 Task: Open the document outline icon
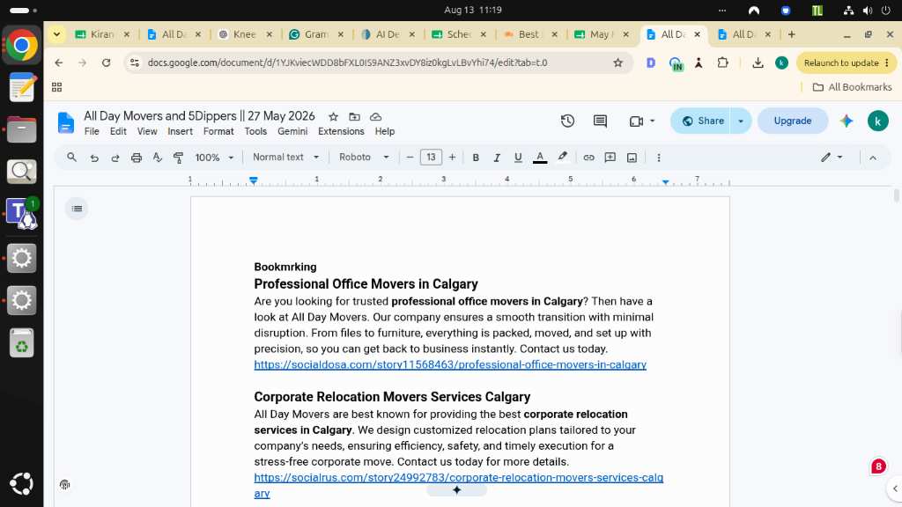[78, 209]
